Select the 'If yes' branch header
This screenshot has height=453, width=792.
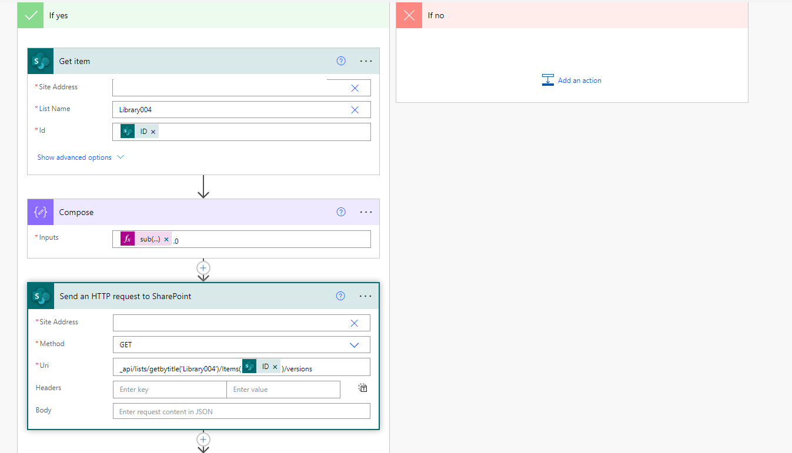pyautogui.click(x=203, y=15)
